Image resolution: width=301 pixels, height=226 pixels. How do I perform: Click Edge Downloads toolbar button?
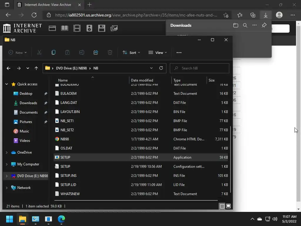coord(266,15)
